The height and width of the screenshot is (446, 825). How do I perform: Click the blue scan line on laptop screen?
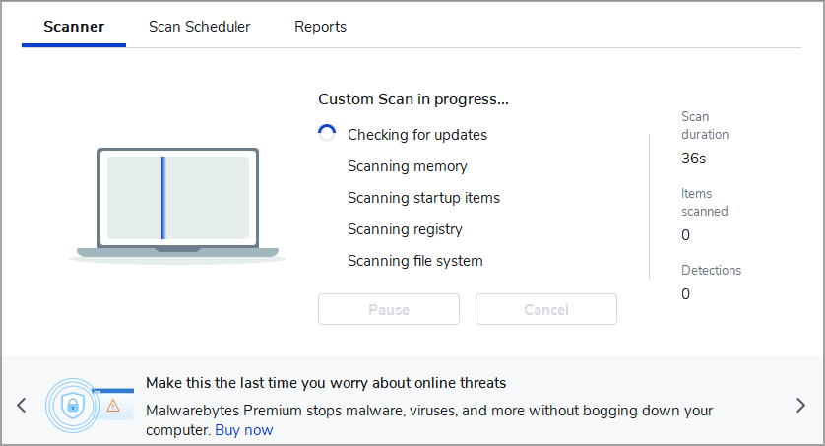tap(163, 198)
